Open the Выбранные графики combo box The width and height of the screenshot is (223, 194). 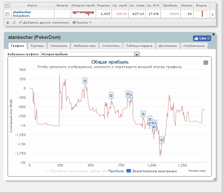[x=90, y=54]
